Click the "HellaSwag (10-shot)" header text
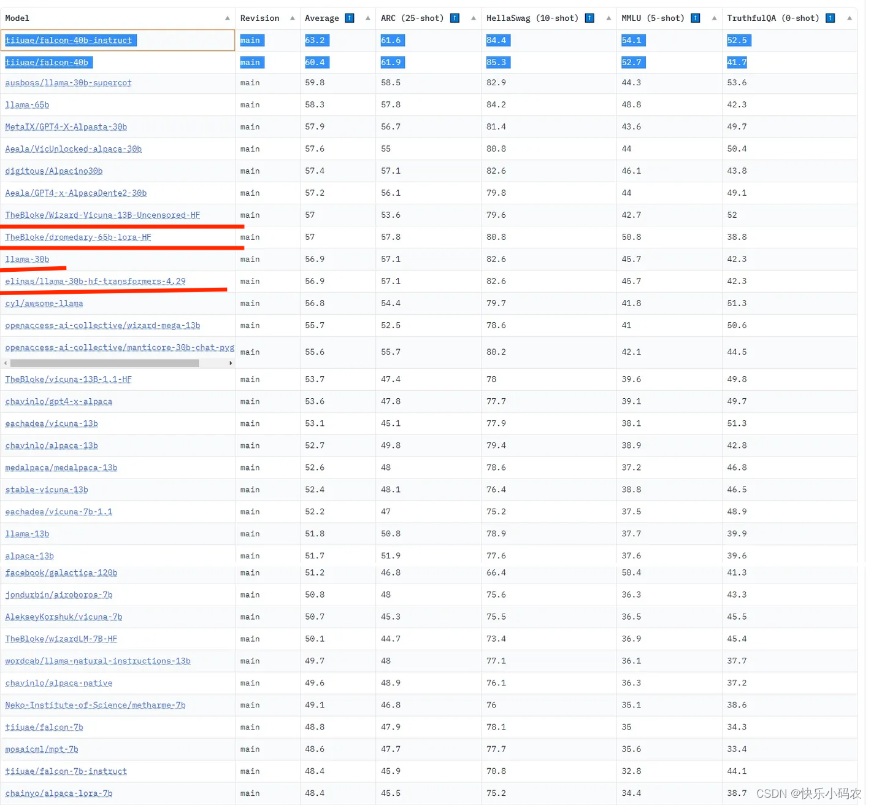 click(x=532, y=18)
